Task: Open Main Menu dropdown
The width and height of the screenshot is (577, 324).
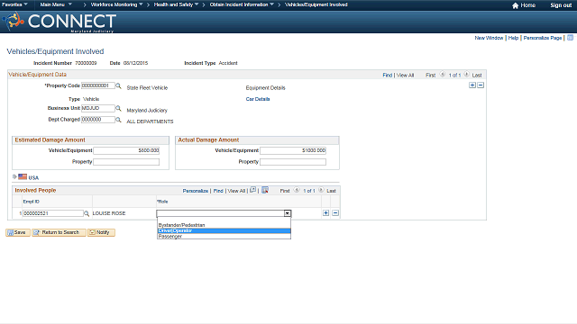Action: pyautogui.click(x=56, y=4)
